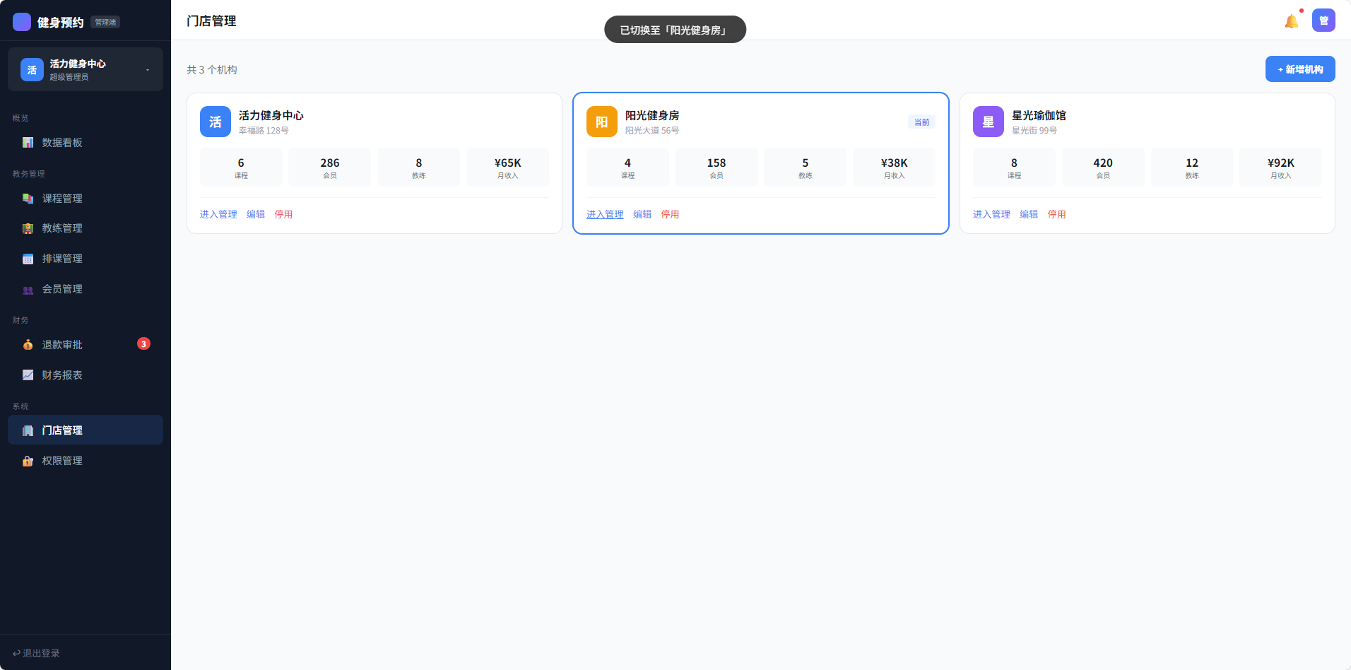This screenshot has height=670, width=1351.
Task: Click the 幸福路 128号 address text
Action: click(264, 131)
